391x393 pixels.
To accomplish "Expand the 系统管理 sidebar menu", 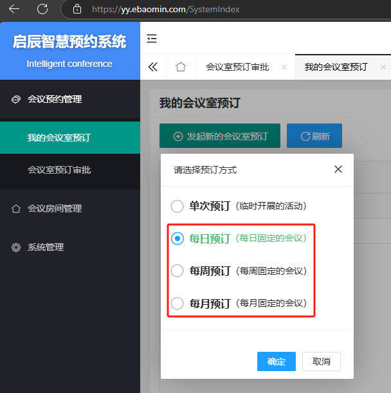I will pos(46,247).
